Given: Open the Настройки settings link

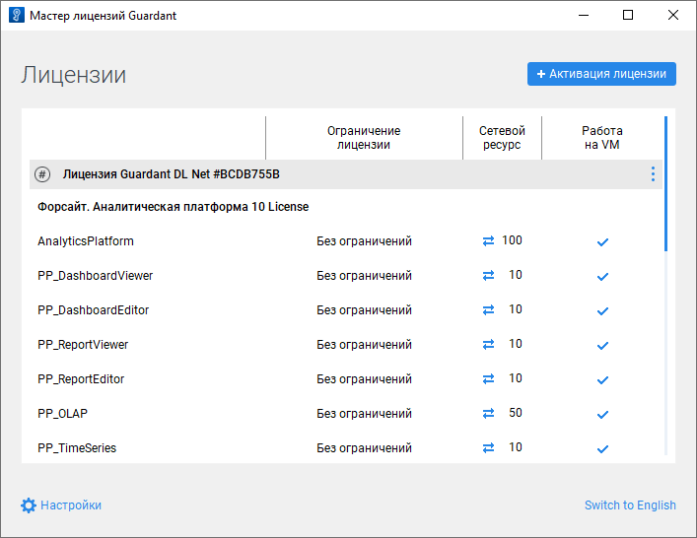Looking at the screenshot, I should [x=71, y=505].
